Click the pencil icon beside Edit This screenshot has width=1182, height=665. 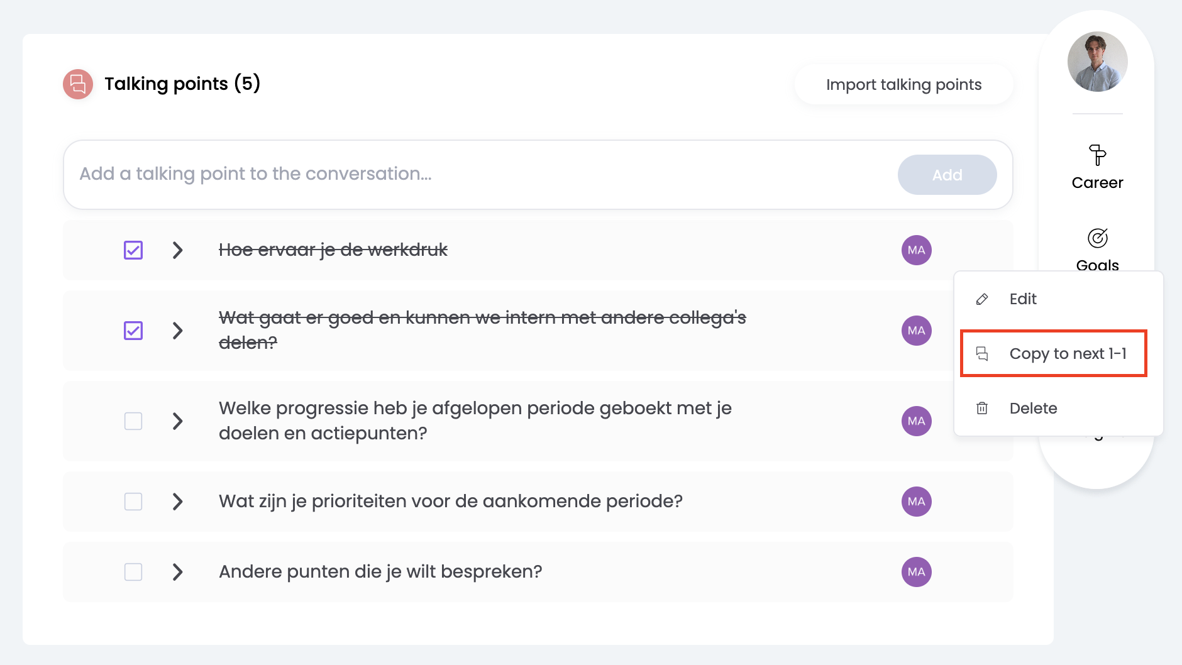(x=982, y=299)
